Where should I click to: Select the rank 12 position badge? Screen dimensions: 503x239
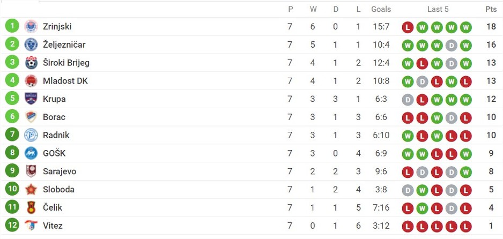tap(12, 225)
